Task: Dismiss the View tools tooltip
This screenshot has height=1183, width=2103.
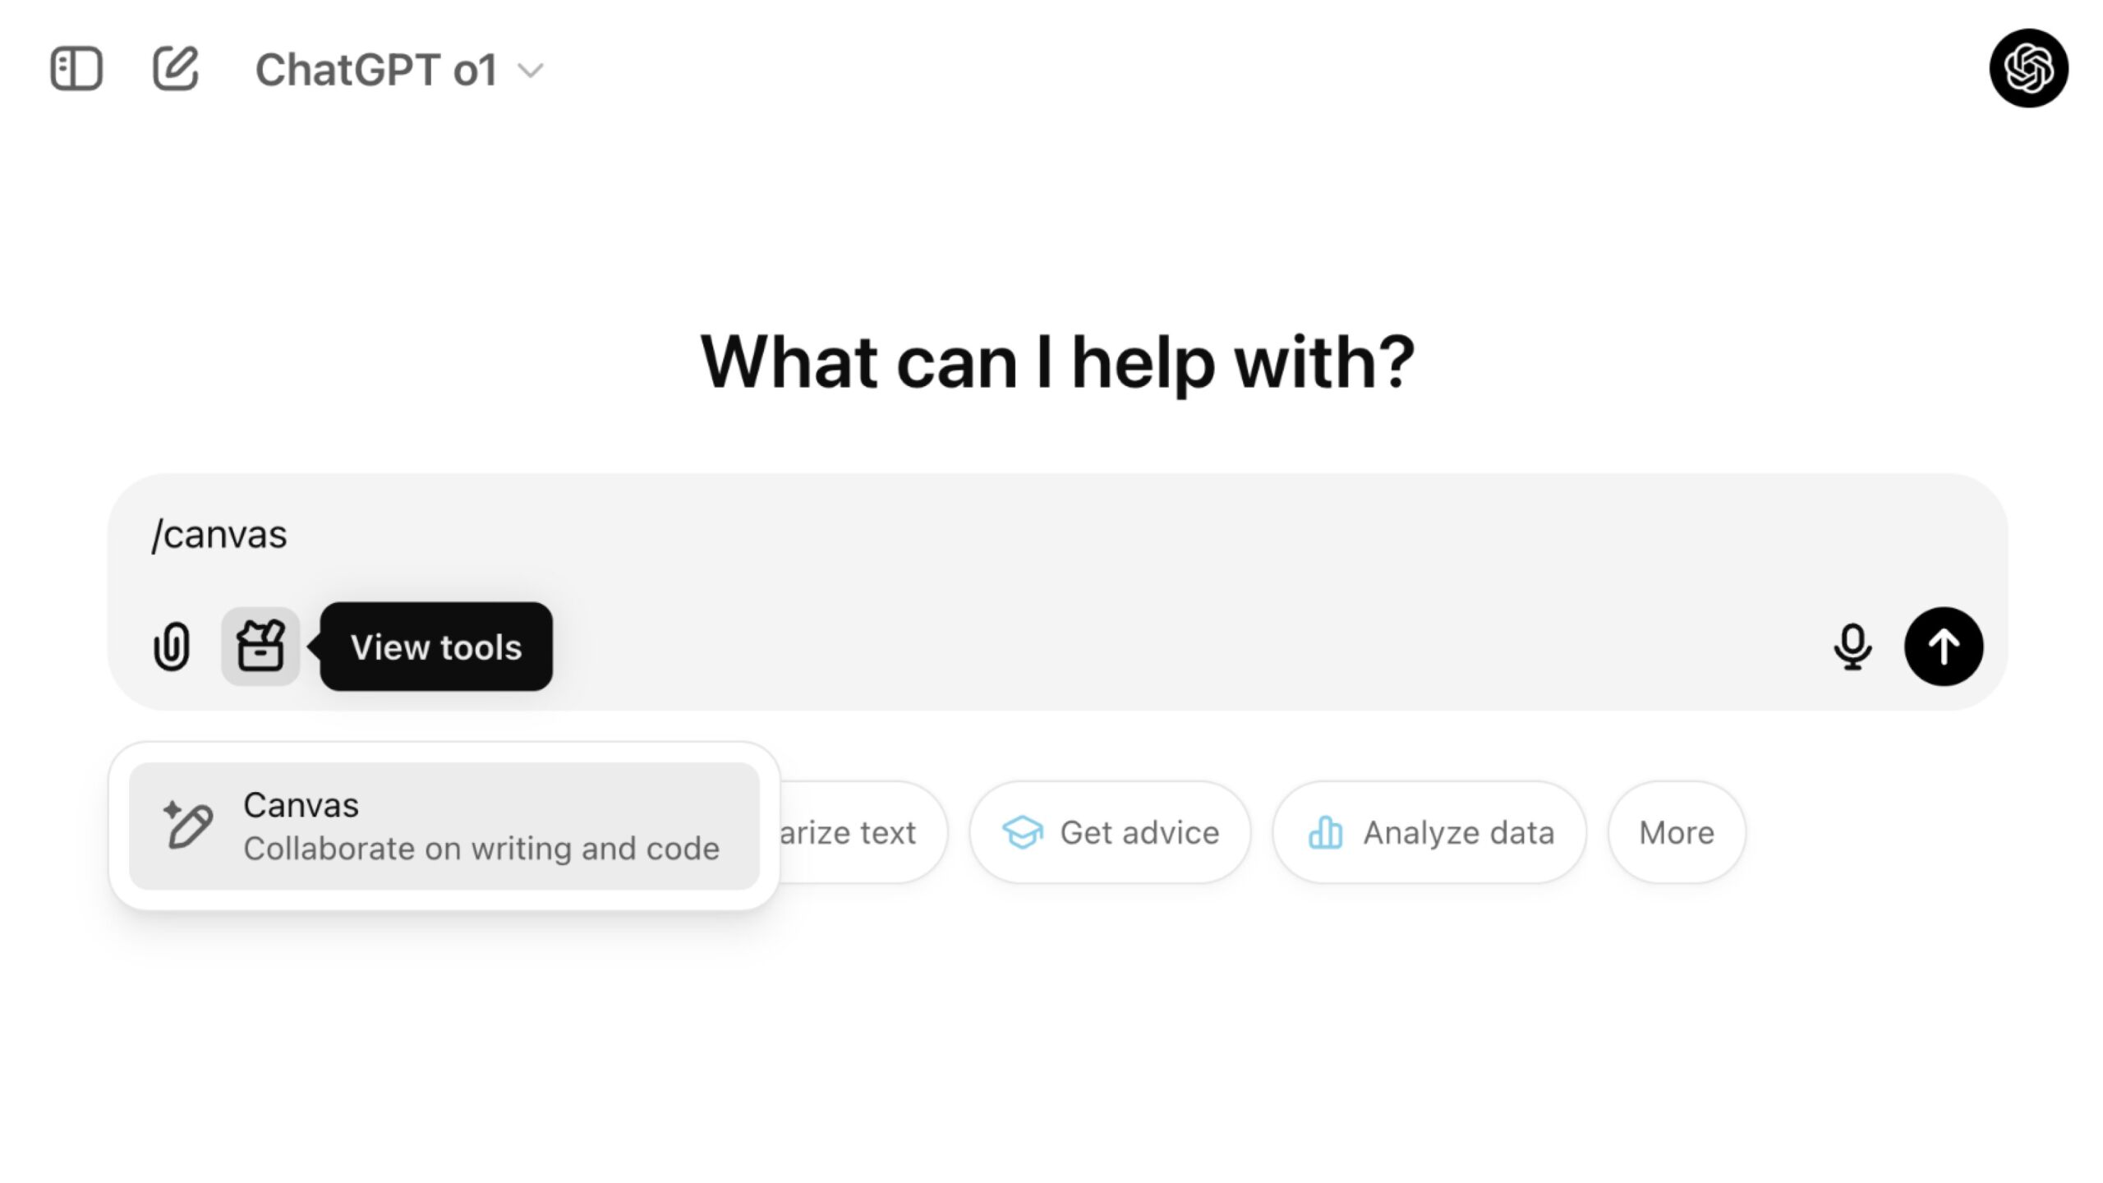Action: coord(436,647)
